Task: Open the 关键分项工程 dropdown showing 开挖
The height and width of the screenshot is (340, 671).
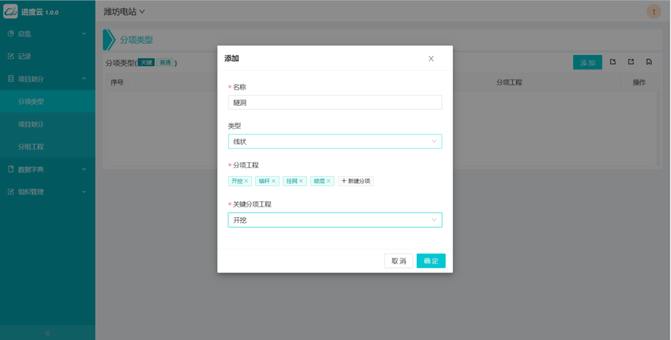Action: (x=335, y=220)
